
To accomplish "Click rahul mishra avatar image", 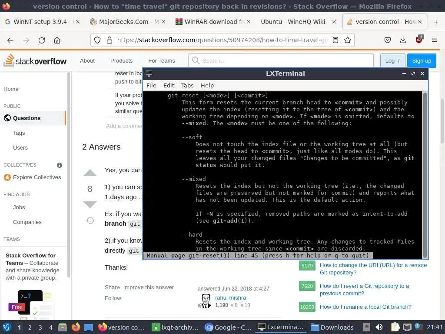I will pos(204,301).
